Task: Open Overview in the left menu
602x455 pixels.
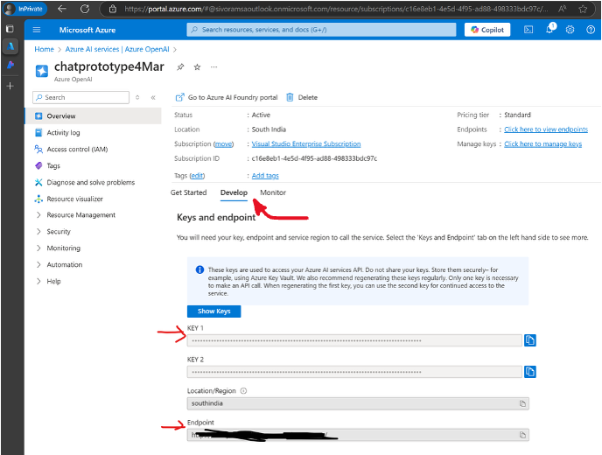Action: point(93,116)
